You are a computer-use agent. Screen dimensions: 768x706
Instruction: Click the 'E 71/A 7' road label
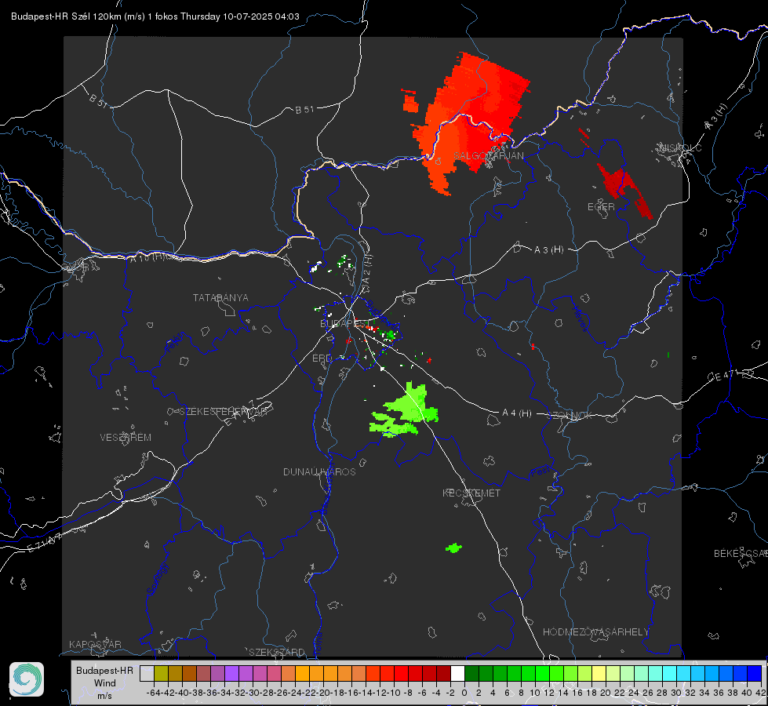[x=44, y=542]
